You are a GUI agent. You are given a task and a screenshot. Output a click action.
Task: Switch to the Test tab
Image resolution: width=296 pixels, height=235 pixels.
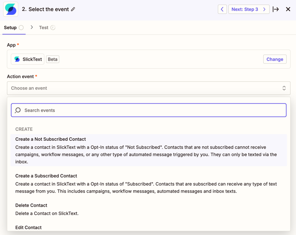47,27
